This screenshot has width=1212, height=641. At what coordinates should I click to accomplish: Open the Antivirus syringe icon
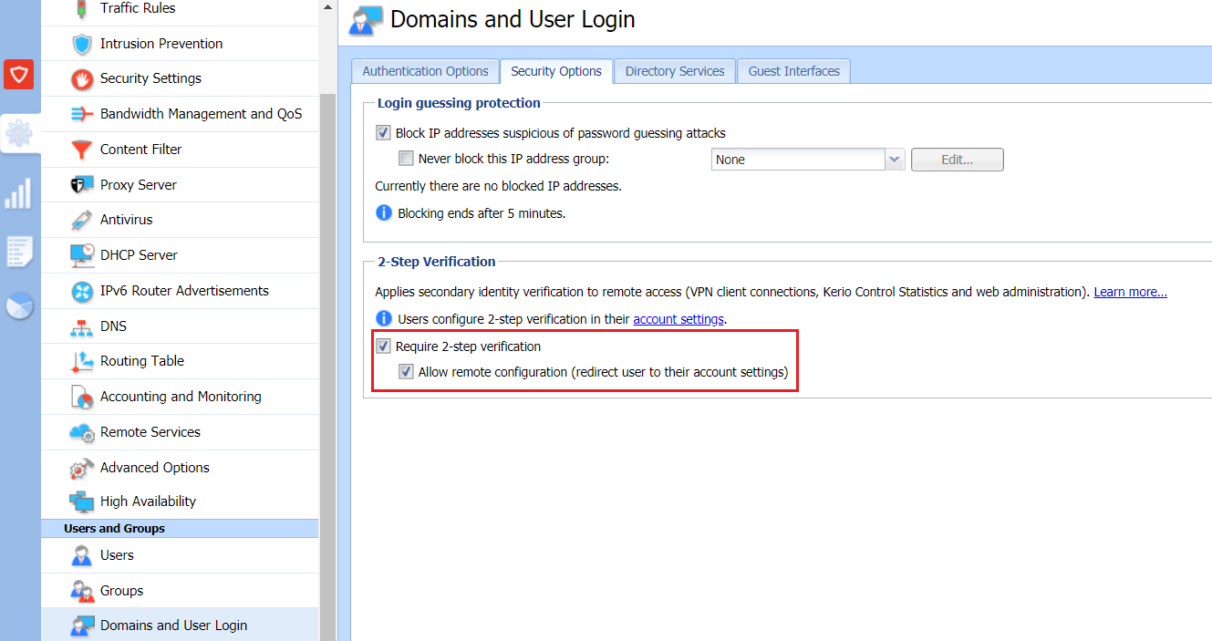click(x=83, y=220)
